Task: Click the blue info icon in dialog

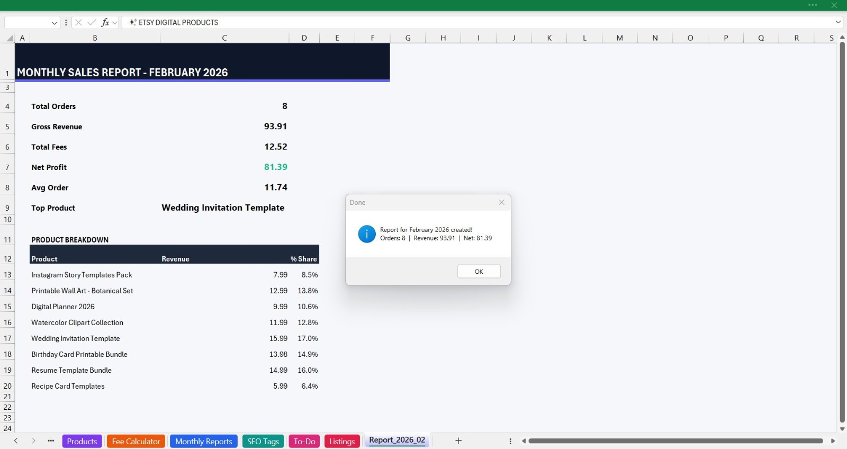Action: [x=366, y=234]
